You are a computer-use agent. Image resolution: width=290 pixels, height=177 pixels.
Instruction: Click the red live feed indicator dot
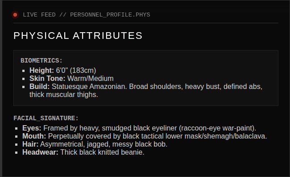[15, 15]
